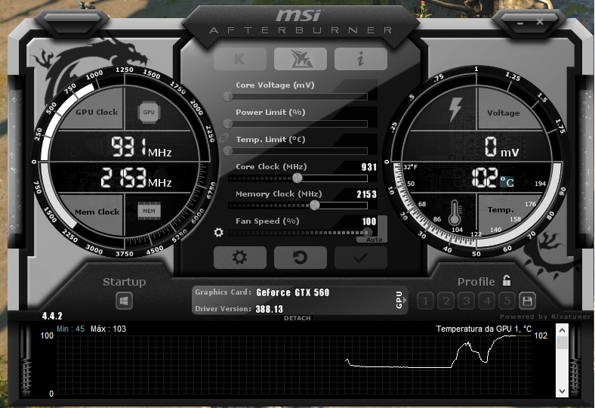Screen dimensions: 595x408
Task: Save profile with the floppy disk icon
Action: pos(527,301)
